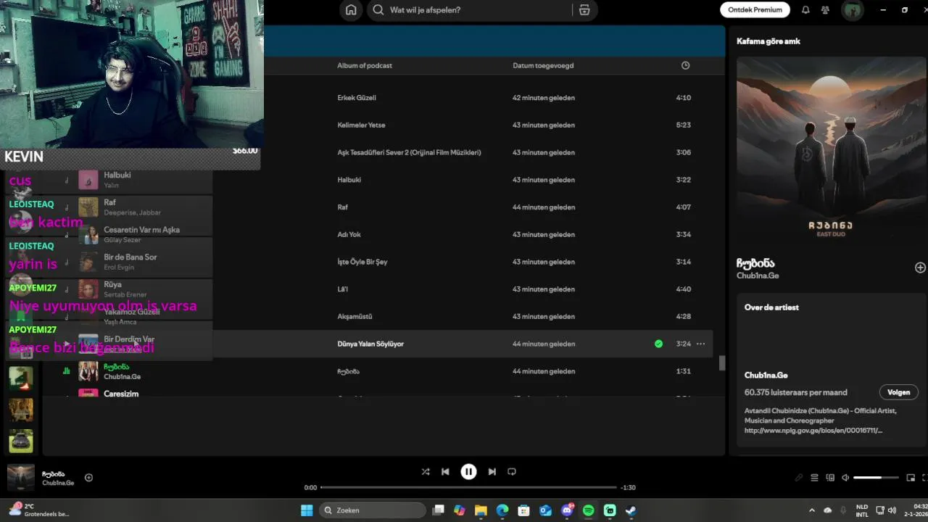Open more options for Dünya Yalan Söylüyor

[700, 344]
